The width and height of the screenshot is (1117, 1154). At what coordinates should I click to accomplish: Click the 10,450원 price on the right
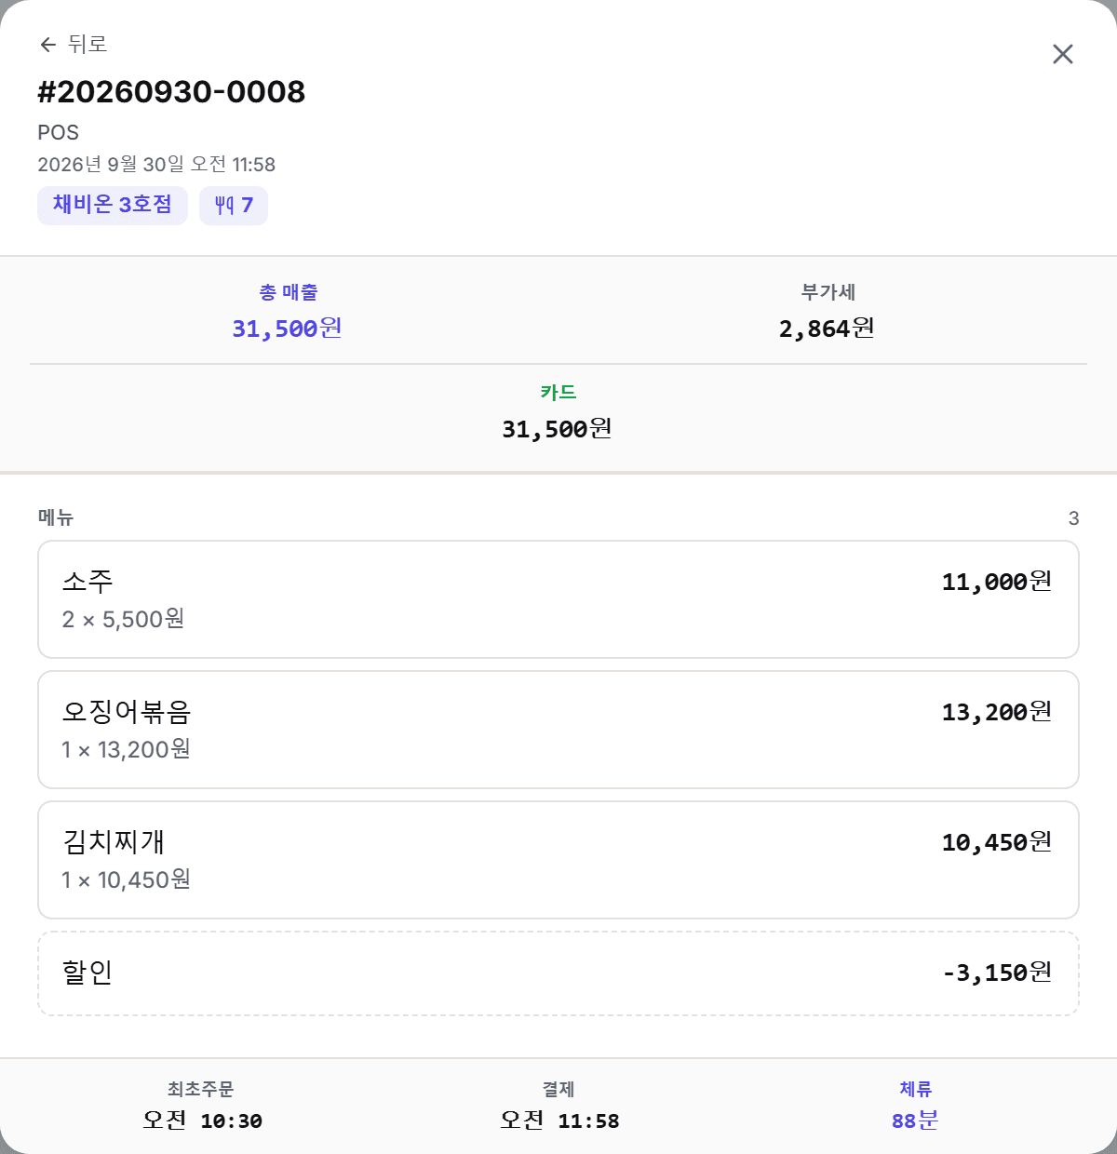pos(997,842)
